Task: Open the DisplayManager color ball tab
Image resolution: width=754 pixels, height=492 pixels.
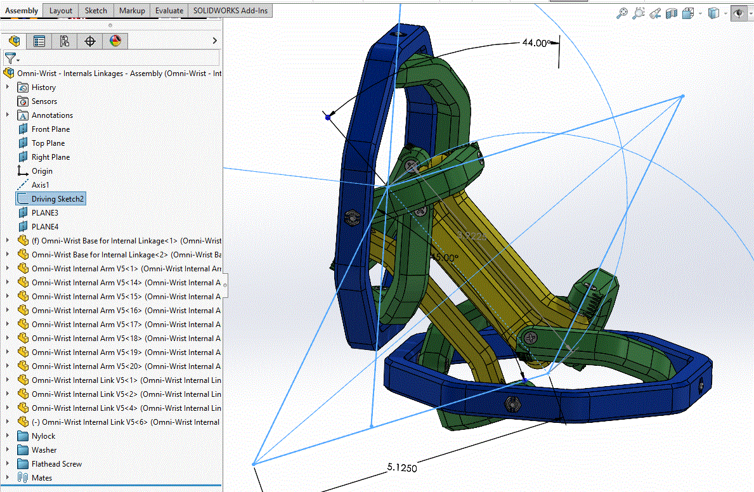Action: (115, 41)
